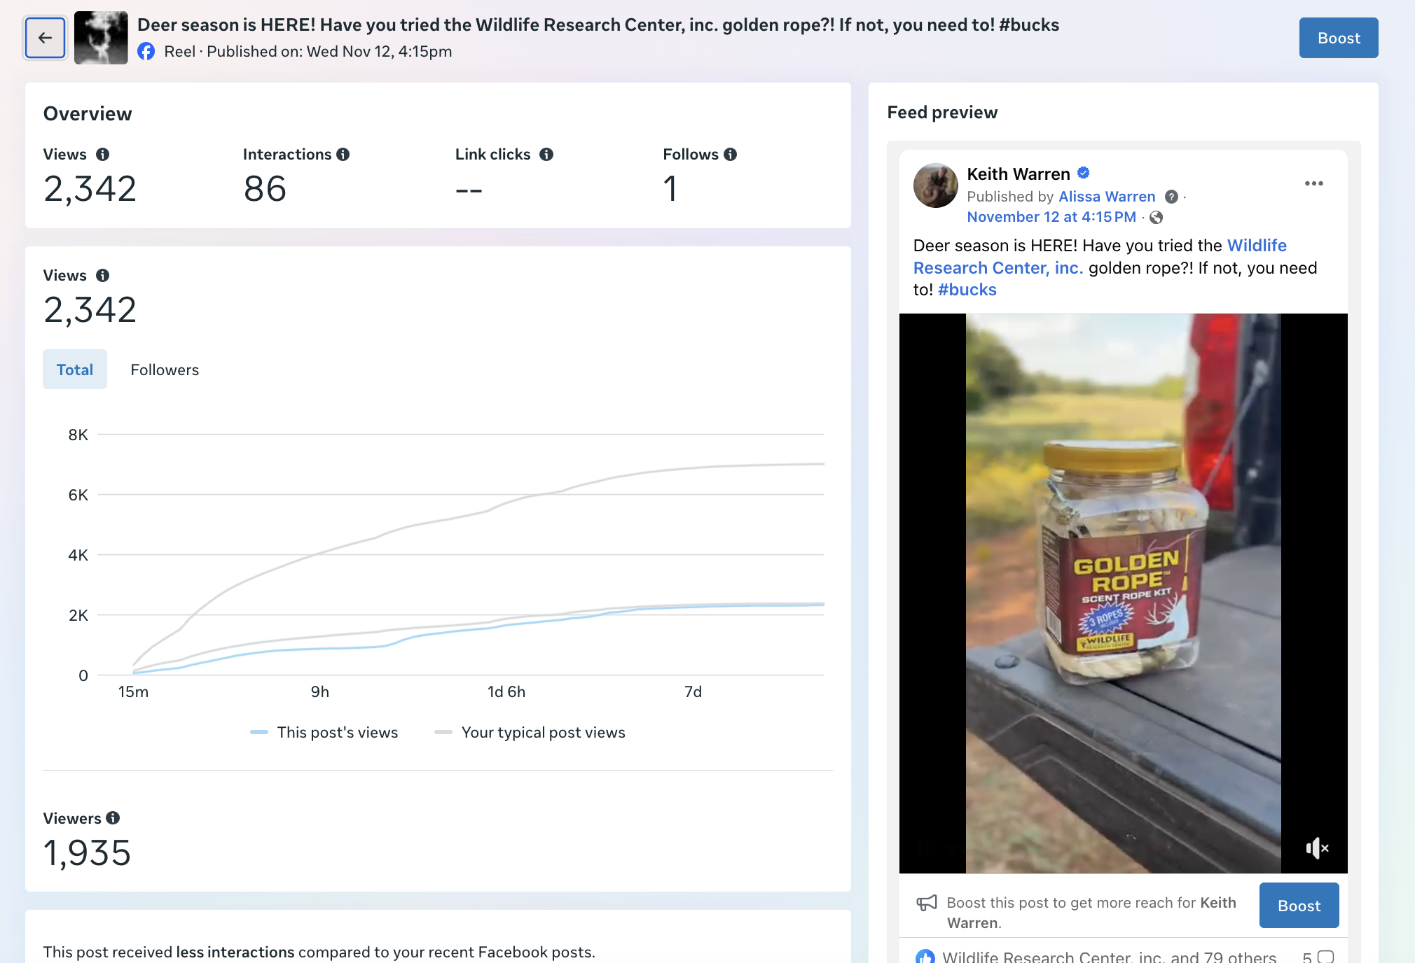
Task: Unmute the reel video sound
Action: click(x=1316, y=848)
